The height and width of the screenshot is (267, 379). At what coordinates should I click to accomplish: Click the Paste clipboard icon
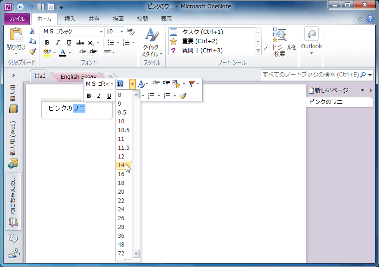click(16, 35)
